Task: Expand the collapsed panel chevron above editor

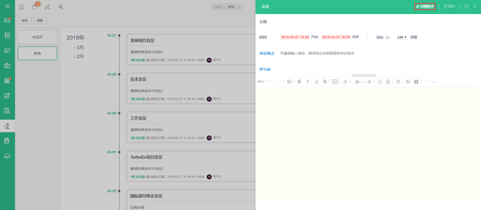Action: point(363,76)
